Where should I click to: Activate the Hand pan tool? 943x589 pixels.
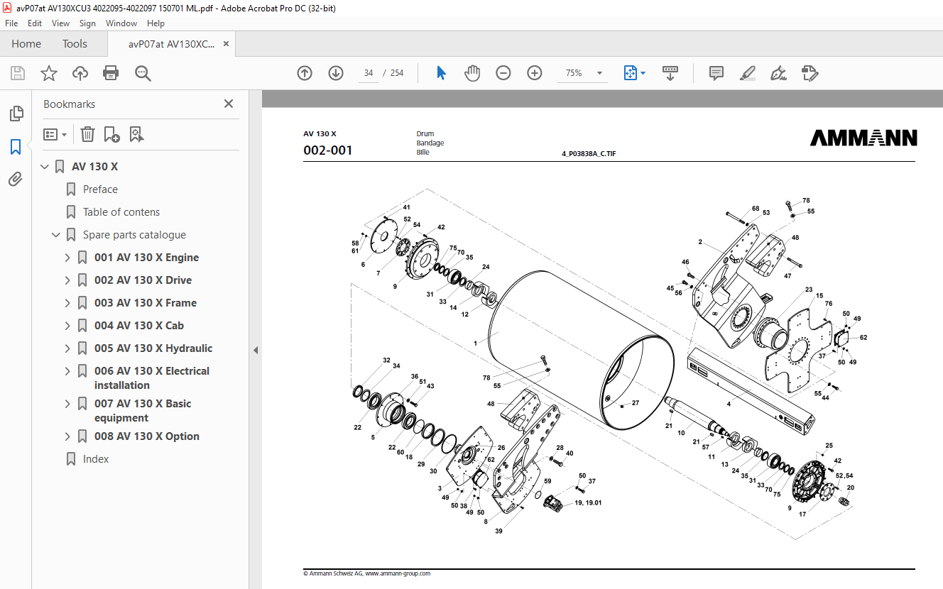click(472, 73)
